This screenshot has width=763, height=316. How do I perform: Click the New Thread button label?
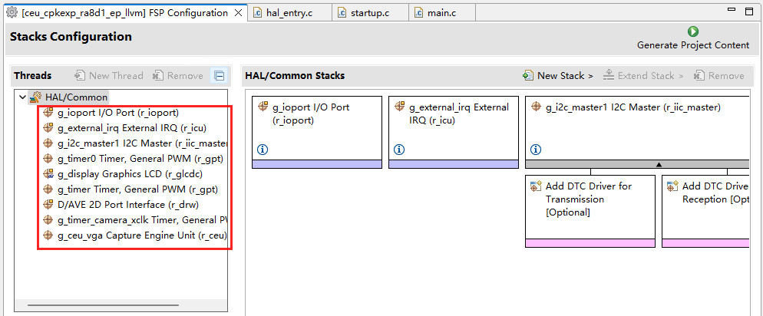[x=116, y=75]
